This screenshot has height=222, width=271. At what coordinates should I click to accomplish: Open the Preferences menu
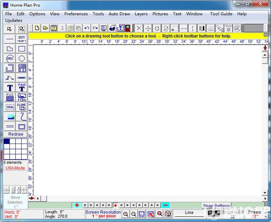tap(76, 14)
